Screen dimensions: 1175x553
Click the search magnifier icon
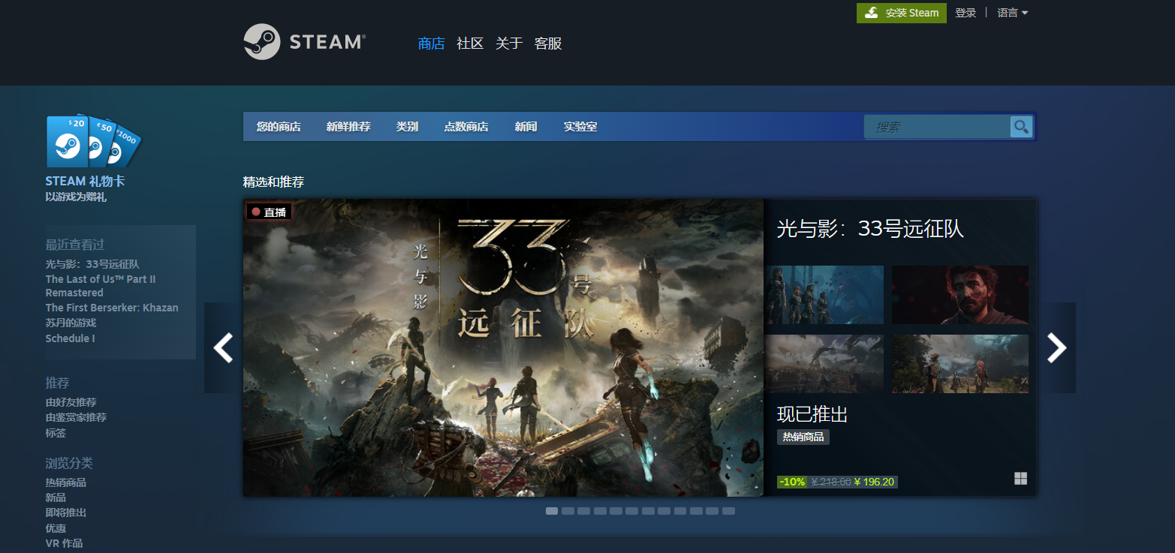click(1021, 127)
